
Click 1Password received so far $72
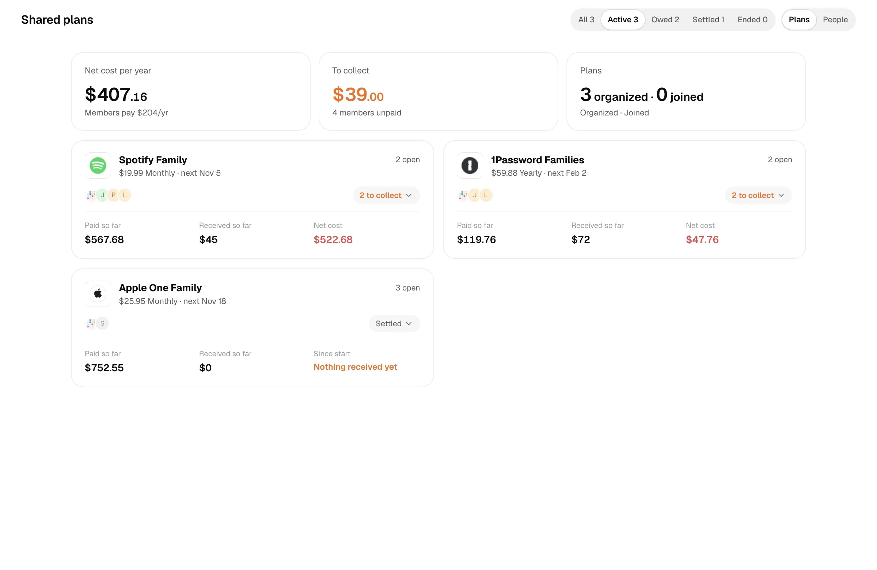pyautogui.click(x=580, y=239)
